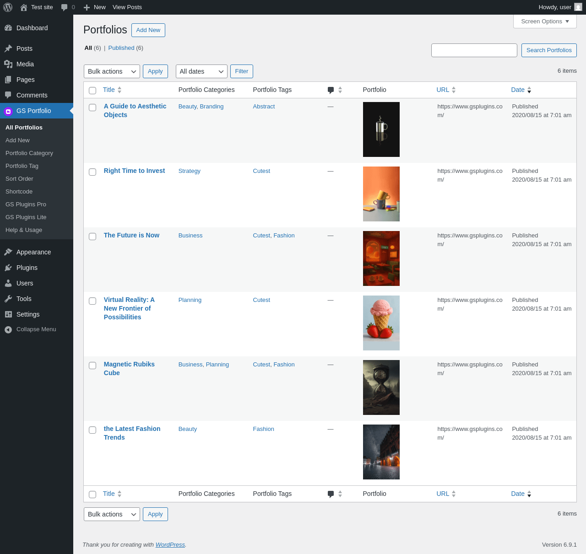Click the Pages icon in sidebar

[x=8, y=80]
